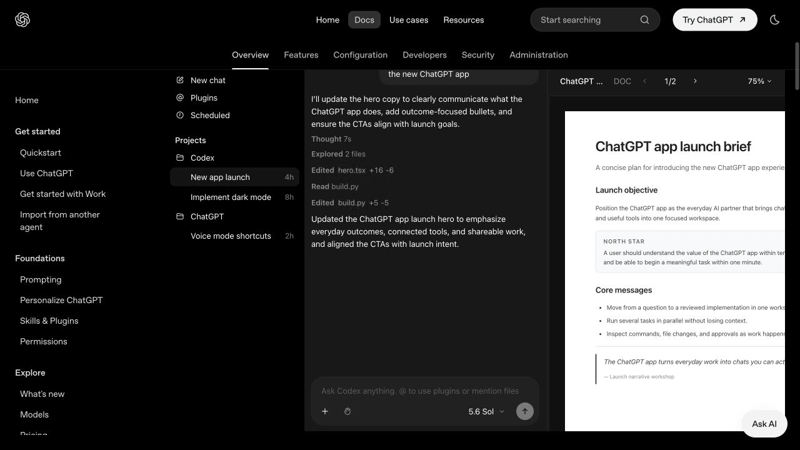Click the OpenAI logo icon
Image resolution: width=800 pixels, height=450 pixels.
22,20
